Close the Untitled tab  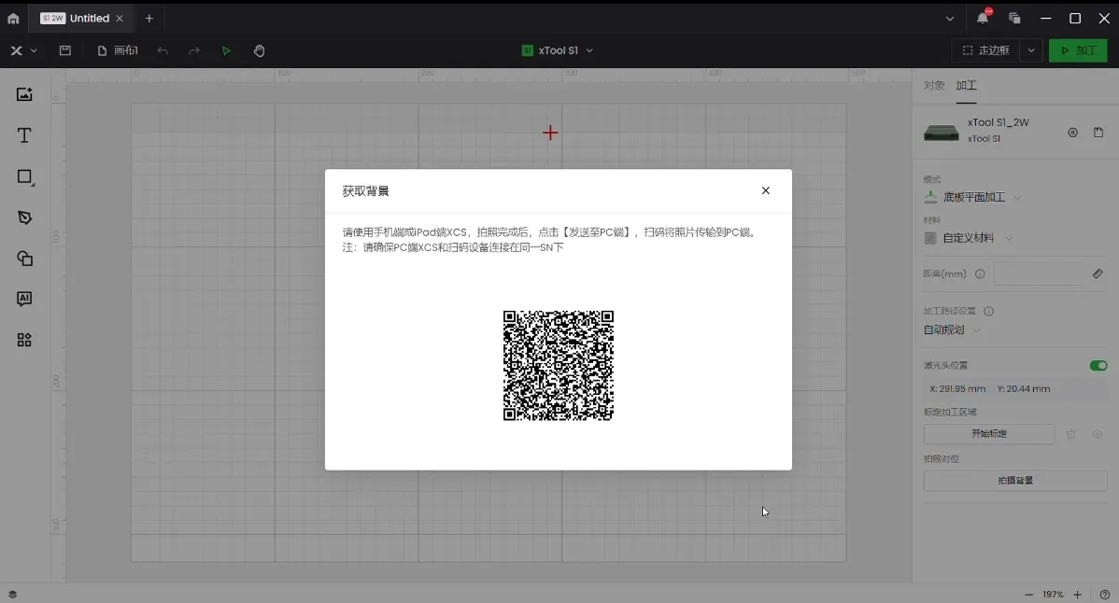coord(120,19)
